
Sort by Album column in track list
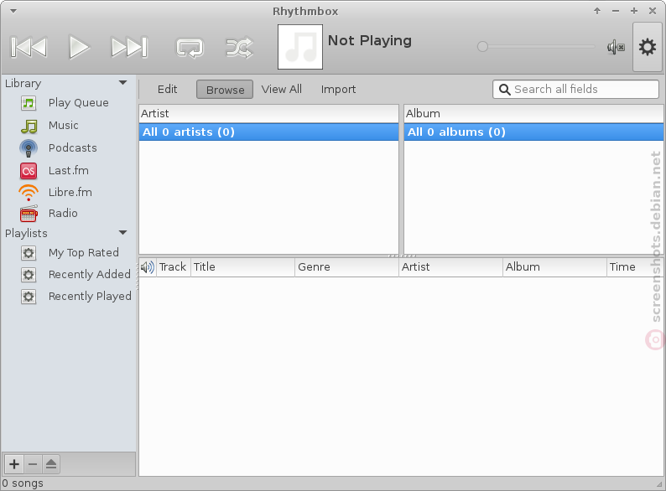[554, 267]
